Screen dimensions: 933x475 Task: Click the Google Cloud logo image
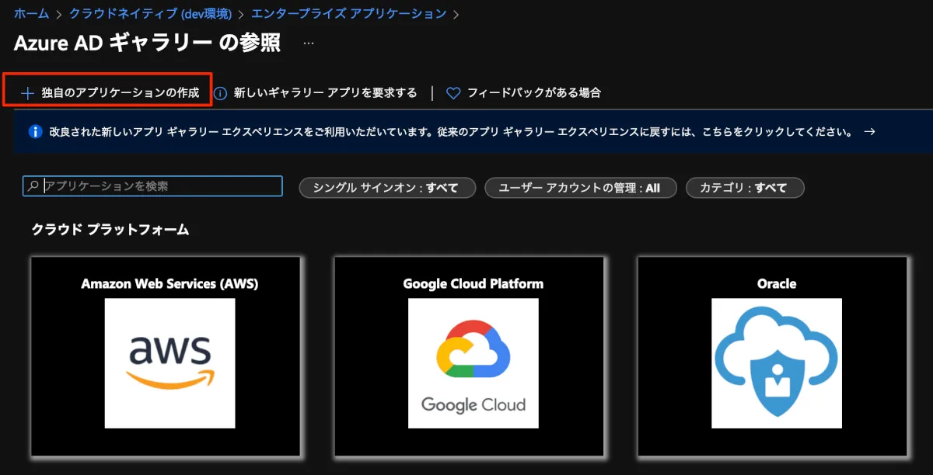tap(473, 363)
